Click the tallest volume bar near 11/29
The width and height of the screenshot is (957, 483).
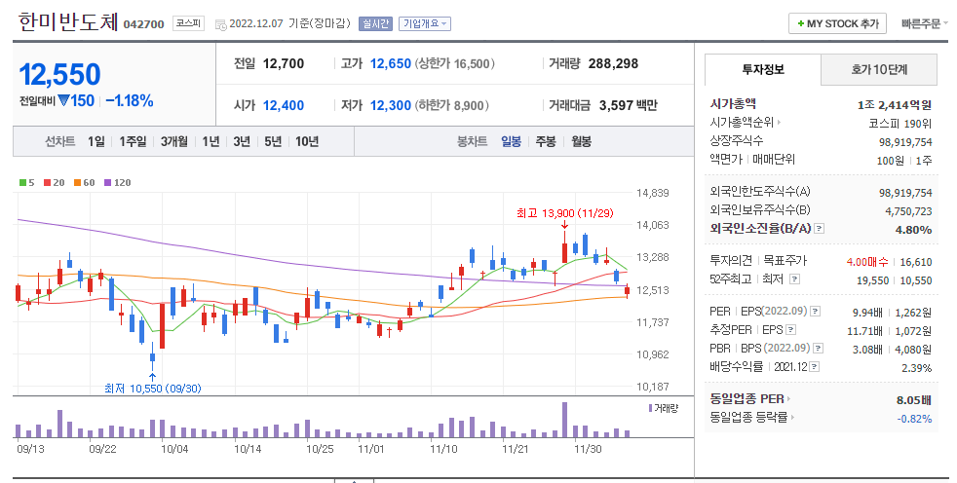tap(564, 420)
